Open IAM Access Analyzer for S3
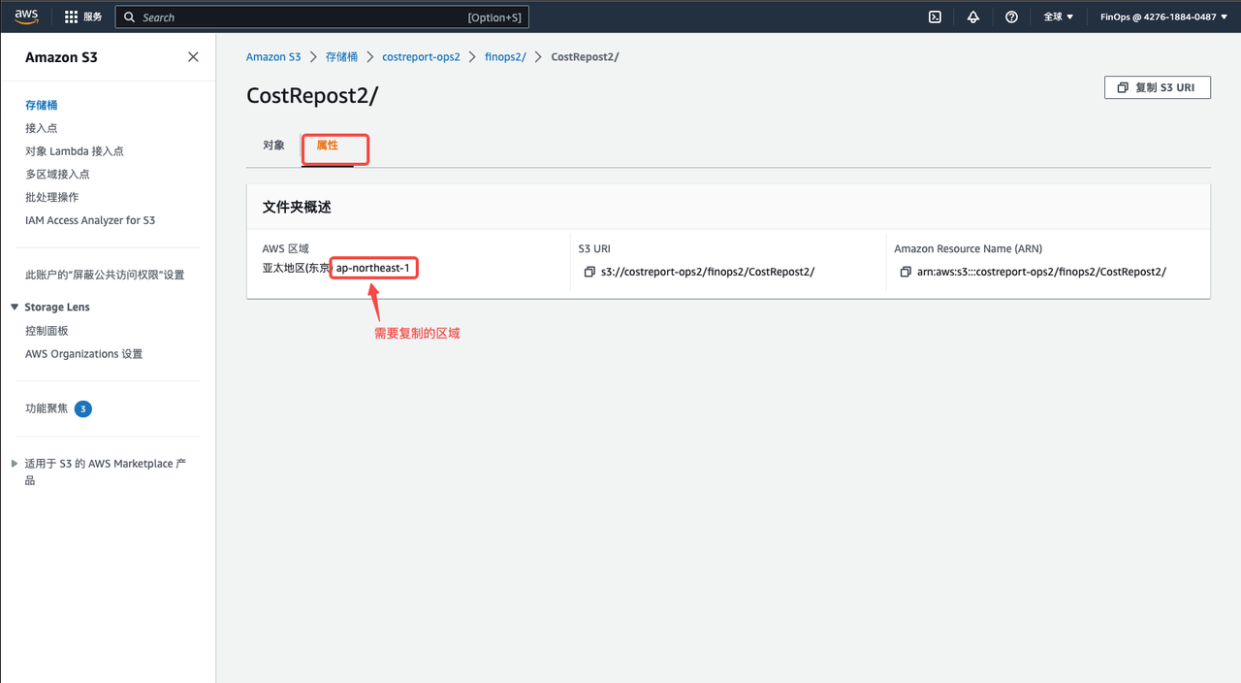Viewport: 1241px width, 683px height. 90,220
